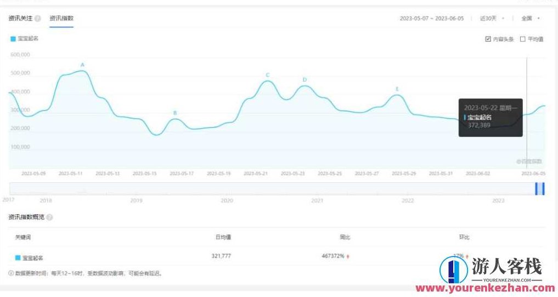The image size is (558, 297).
Task: Click the year-over-year value 467372%
Action: (x=332, y=256)
